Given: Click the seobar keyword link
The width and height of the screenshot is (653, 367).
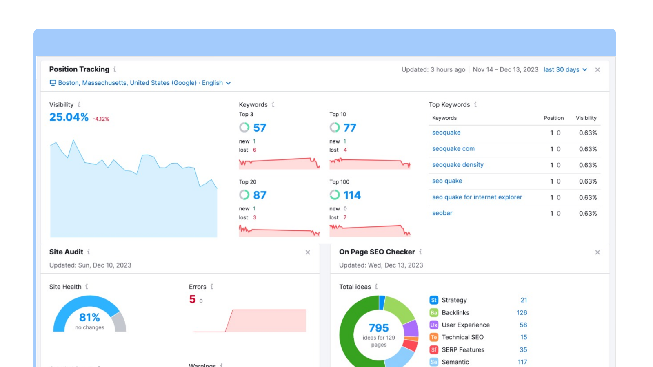Looking at the screenshot, I should coord(442,213).
